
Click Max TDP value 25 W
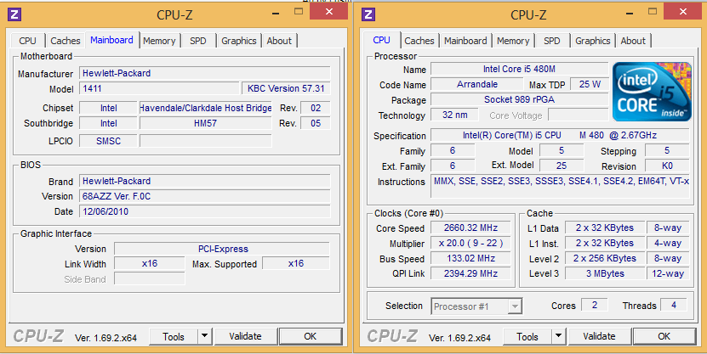[590, 85]
